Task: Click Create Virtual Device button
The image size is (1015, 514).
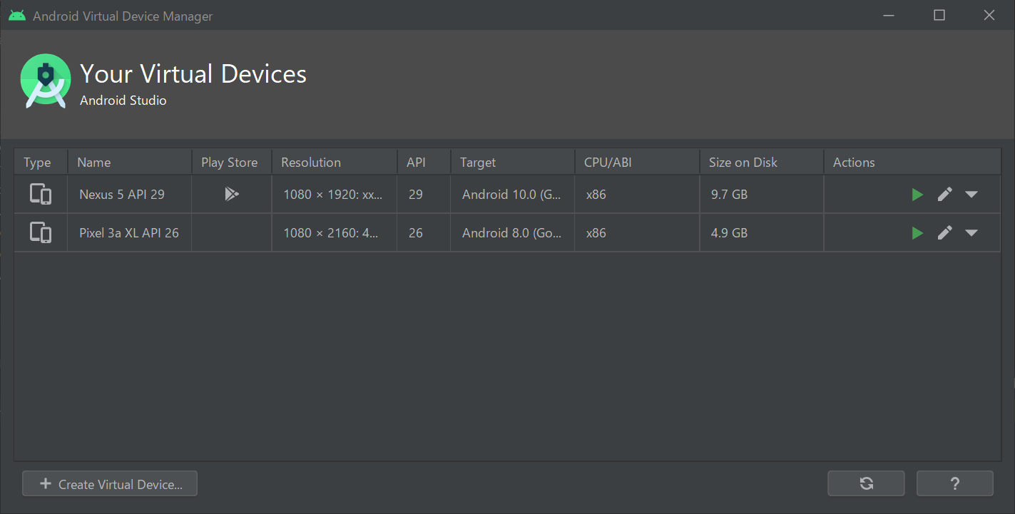Action: [110, 483]
